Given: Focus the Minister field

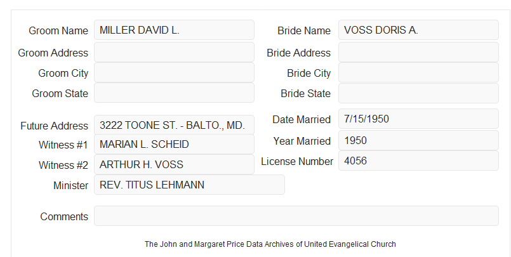Looking at the screenshot, I should 189,185.
